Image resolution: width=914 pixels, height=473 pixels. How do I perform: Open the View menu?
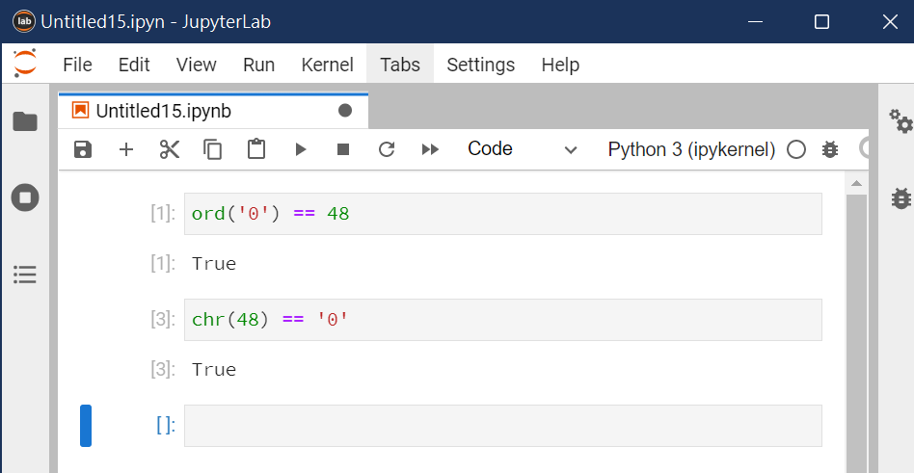tap(197, 65)
